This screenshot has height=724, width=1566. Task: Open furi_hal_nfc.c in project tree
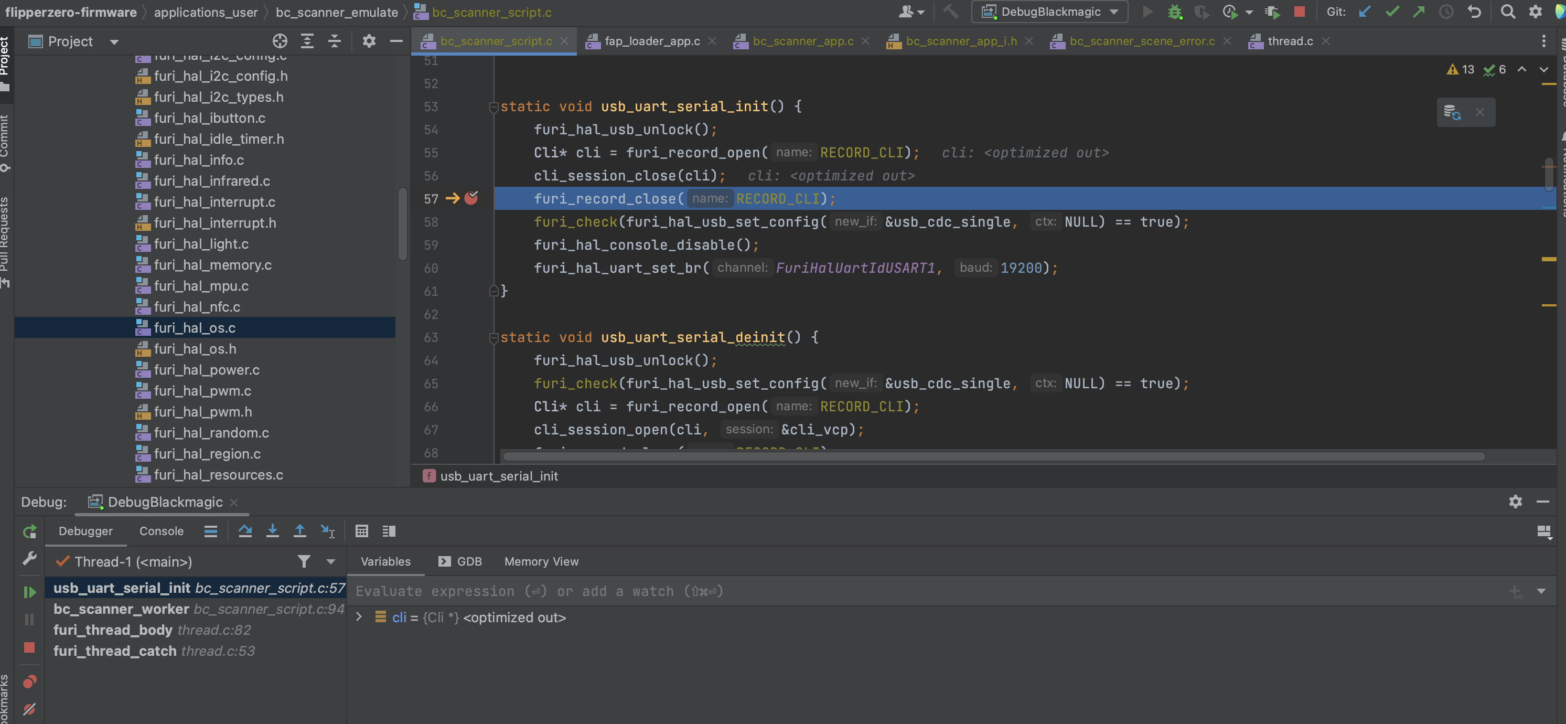point(196,307)
